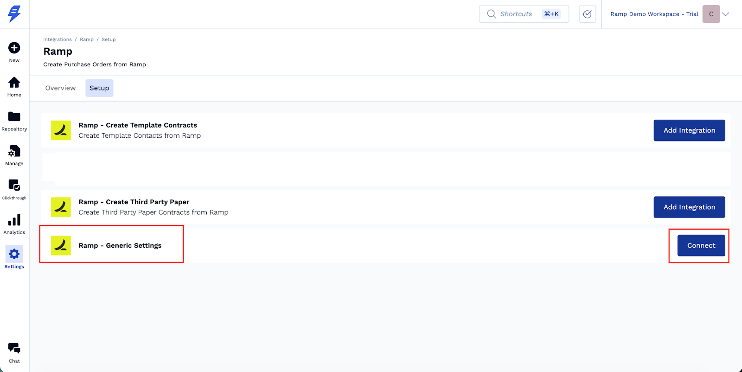
Task: Click the lightning bolt app logo
Action: tap(14, 14)
